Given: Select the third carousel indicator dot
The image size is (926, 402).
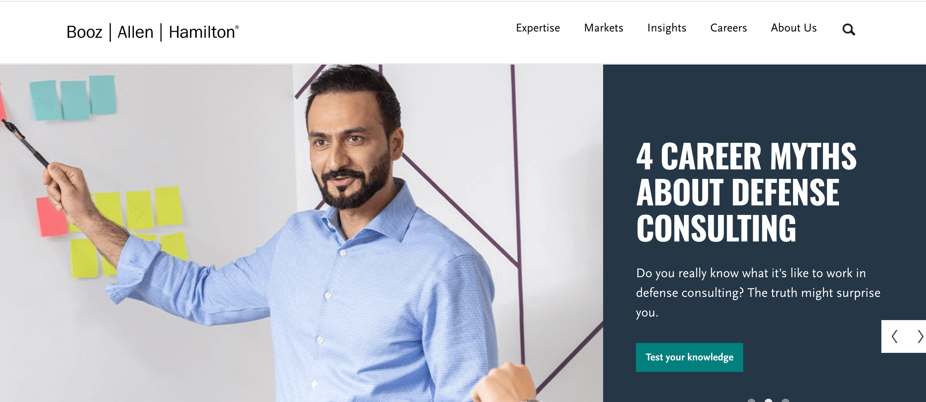Looking at the screenshot, I should tap(786, 401).
